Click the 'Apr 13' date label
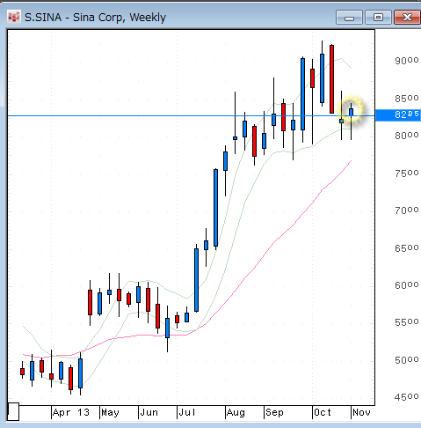Image resolution: width=421 pixels, height=428 pixels. pyautogui.click(x=71, y=412)
